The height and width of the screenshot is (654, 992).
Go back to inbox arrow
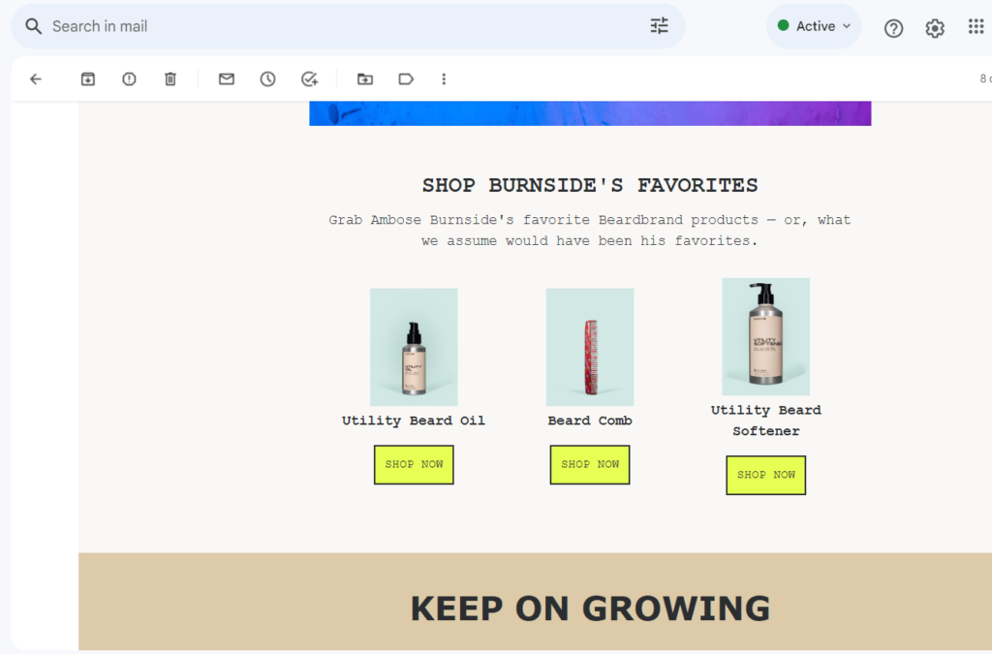click(36, 79)
